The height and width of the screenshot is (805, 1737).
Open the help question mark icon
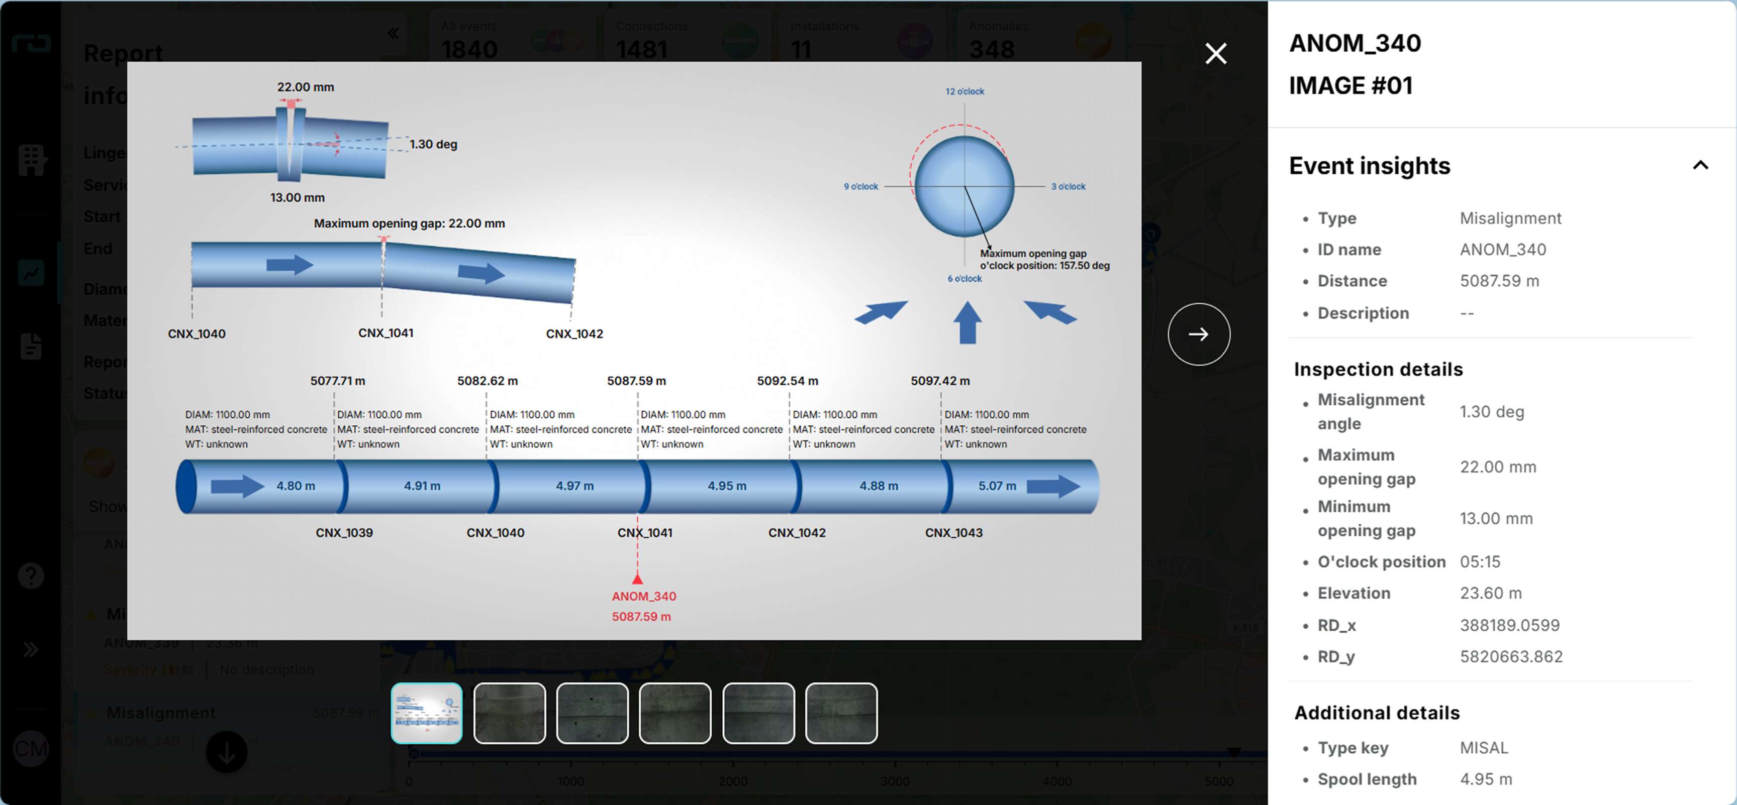31,576
